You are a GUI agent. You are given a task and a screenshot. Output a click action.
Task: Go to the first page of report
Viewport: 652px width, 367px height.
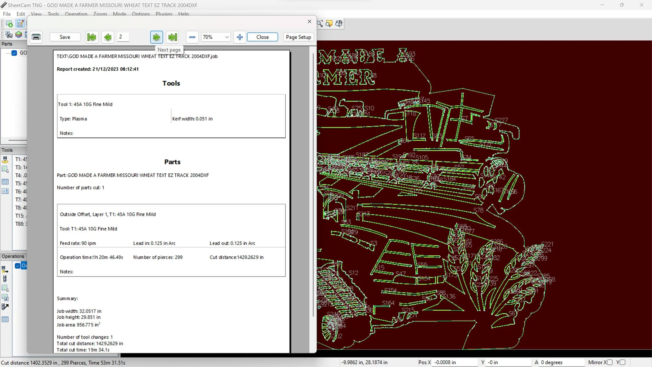[92, 37]
